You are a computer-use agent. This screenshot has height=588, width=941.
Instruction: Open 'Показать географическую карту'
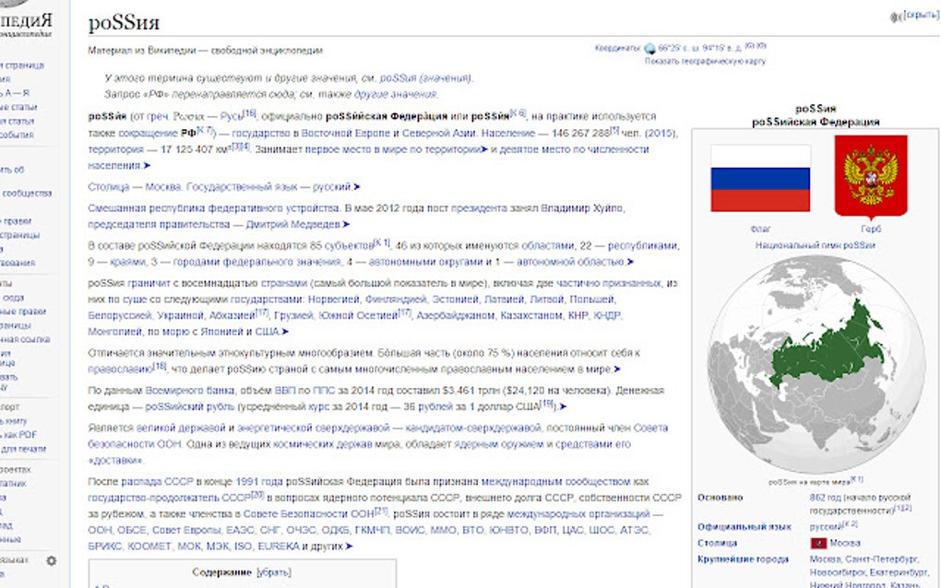708,60
